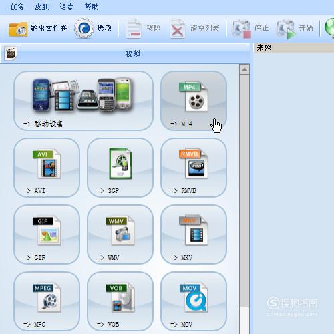This screenshot has height=334, width=334.
Task: Click the clapperboard icon beside 视频
Action: [x=11, y=53]
